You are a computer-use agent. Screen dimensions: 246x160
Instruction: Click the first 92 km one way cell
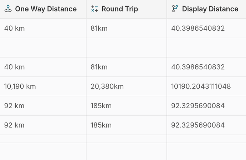(x=43, y=106)
